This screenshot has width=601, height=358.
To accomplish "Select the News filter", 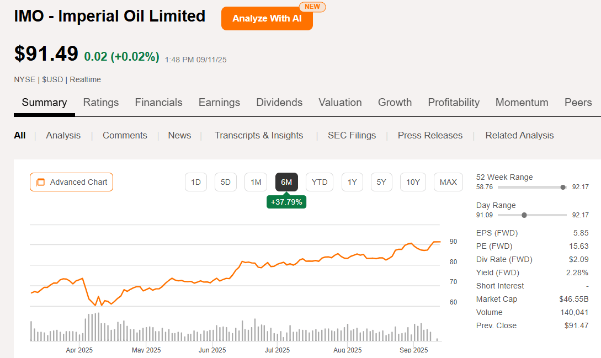I will [179, 135].
